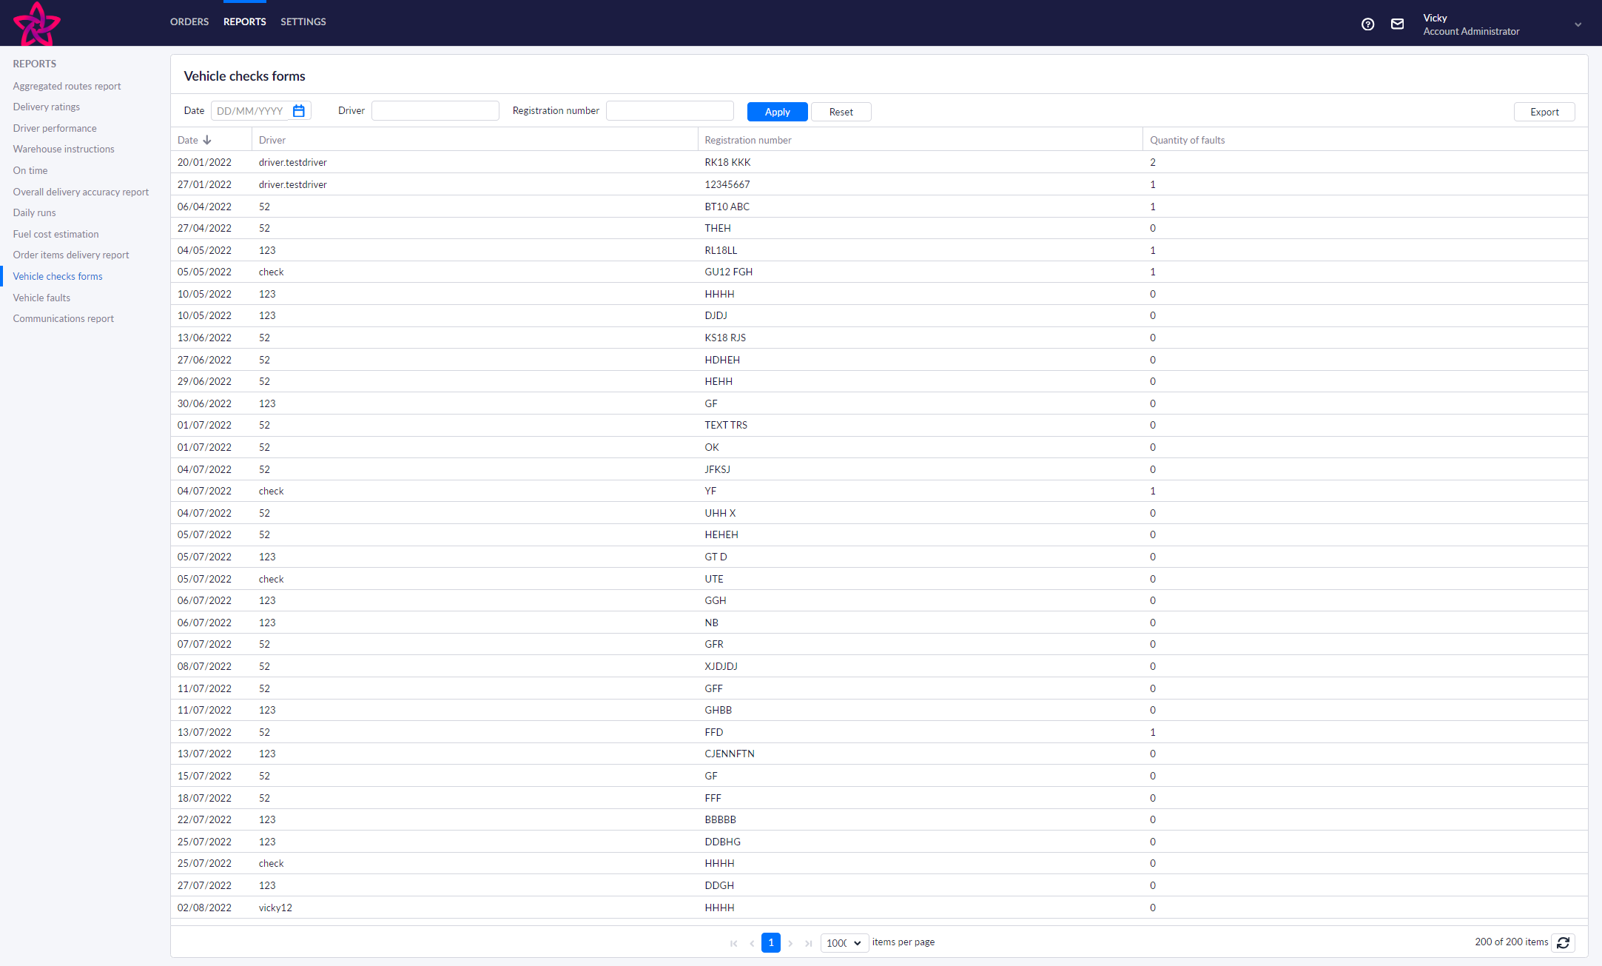The image size is (1602, 966).
Task: Open the SETTINGS menu
Action: click(x=303, y=22)
